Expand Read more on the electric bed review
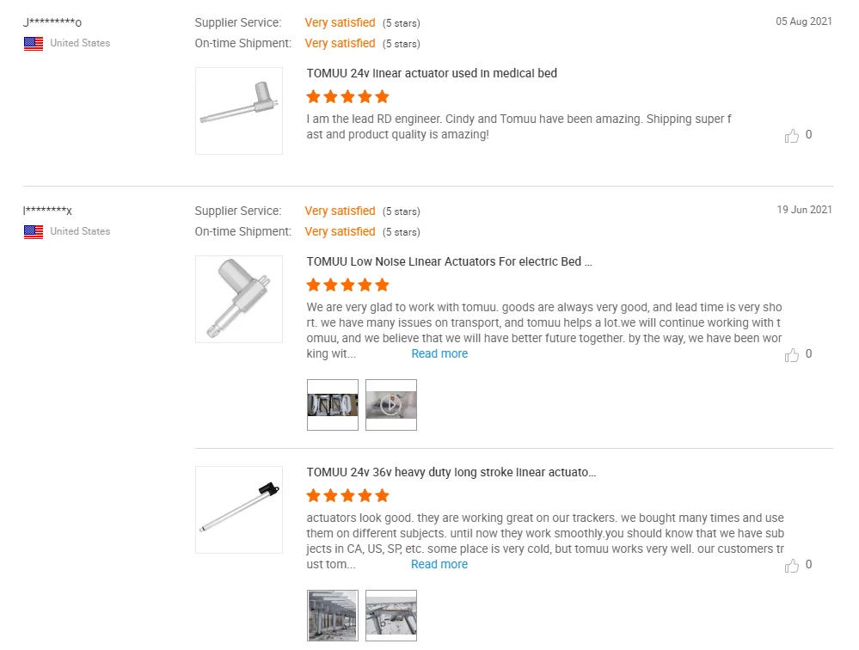859x650 pixels. (x=439, y=353)
